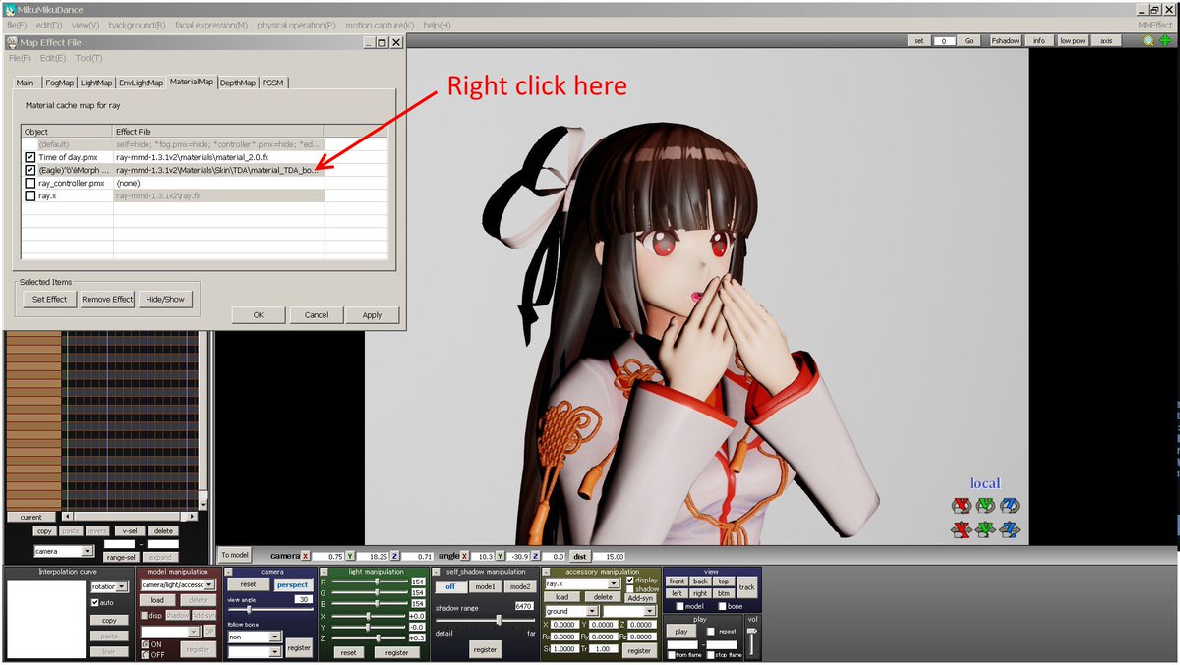Open the motion capture(K) menu

coord(379,24)
